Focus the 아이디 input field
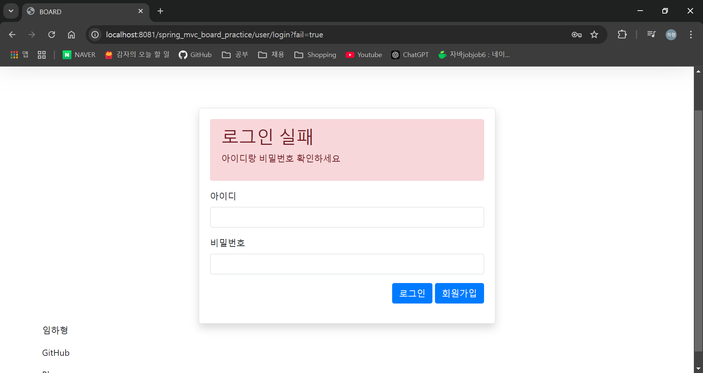The width and height of the screenshot is (703, 373). click(347, 217)
